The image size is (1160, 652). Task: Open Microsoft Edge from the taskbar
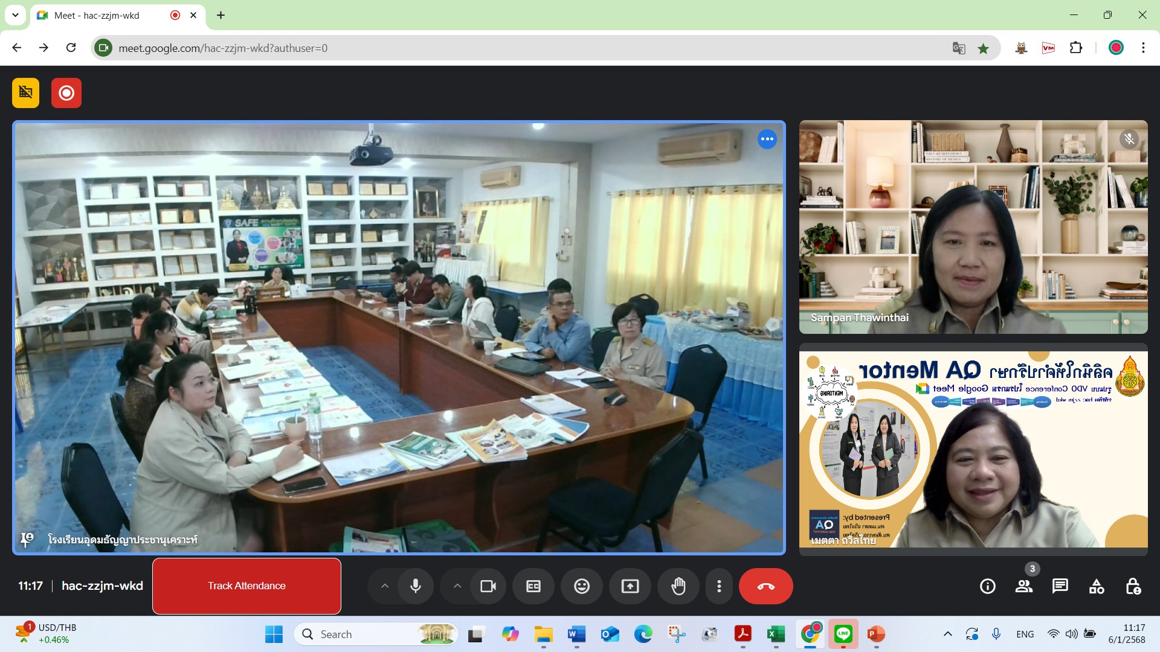[643, 634]
